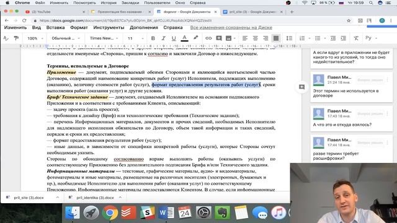Open the paragraph style dropdown

pyautogui.click(x=66, y=38)
